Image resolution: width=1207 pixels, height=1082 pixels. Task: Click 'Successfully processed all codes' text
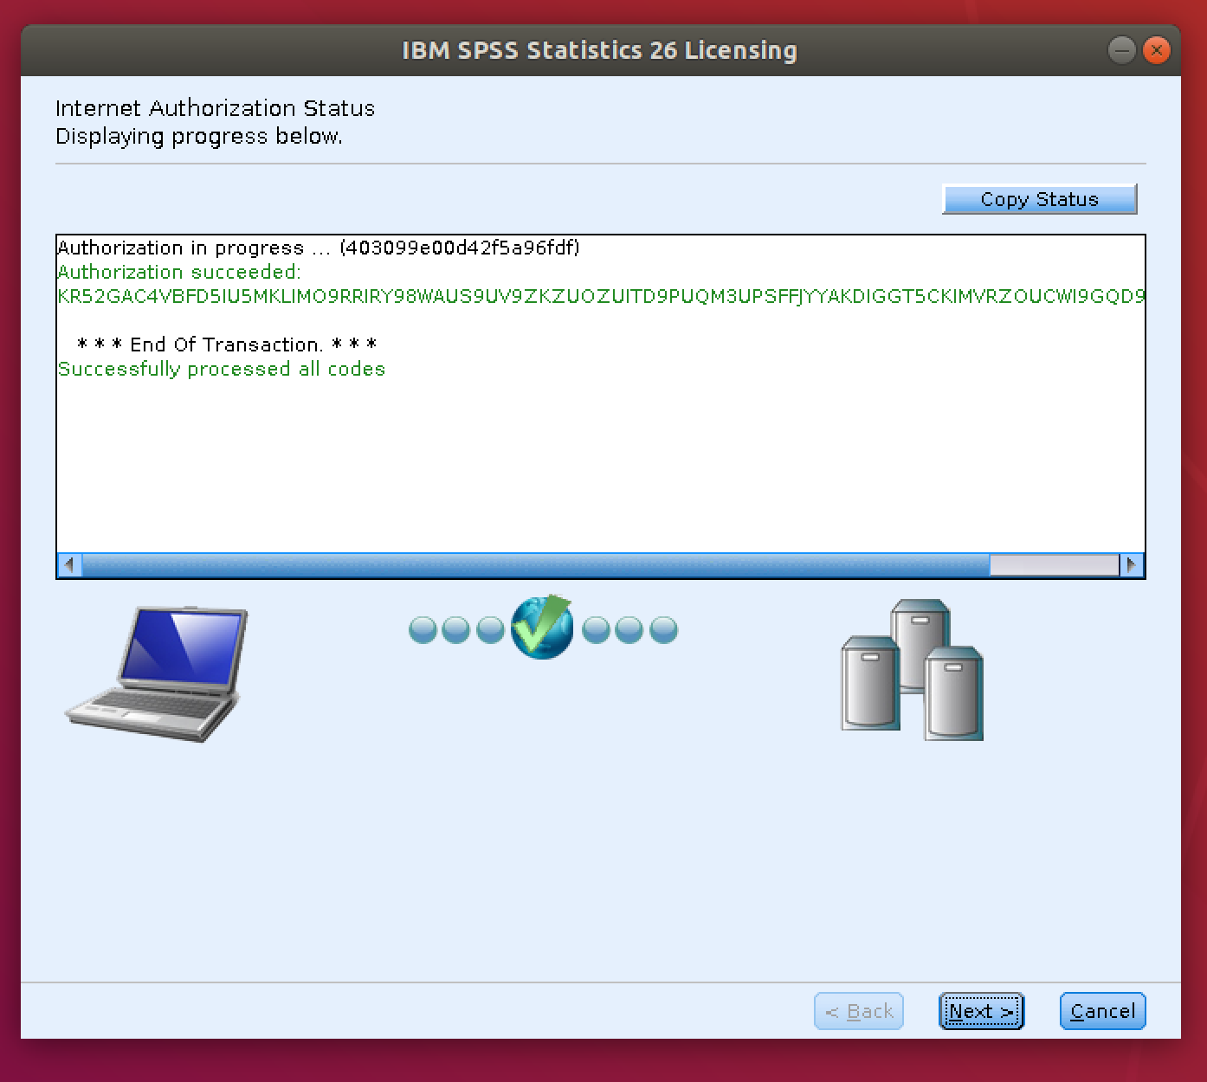[x=222, y=369]
